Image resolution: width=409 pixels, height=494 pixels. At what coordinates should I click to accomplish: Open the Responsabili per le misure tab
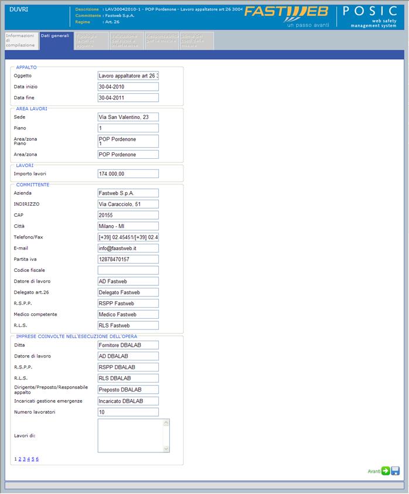click(x=161, y=40)
